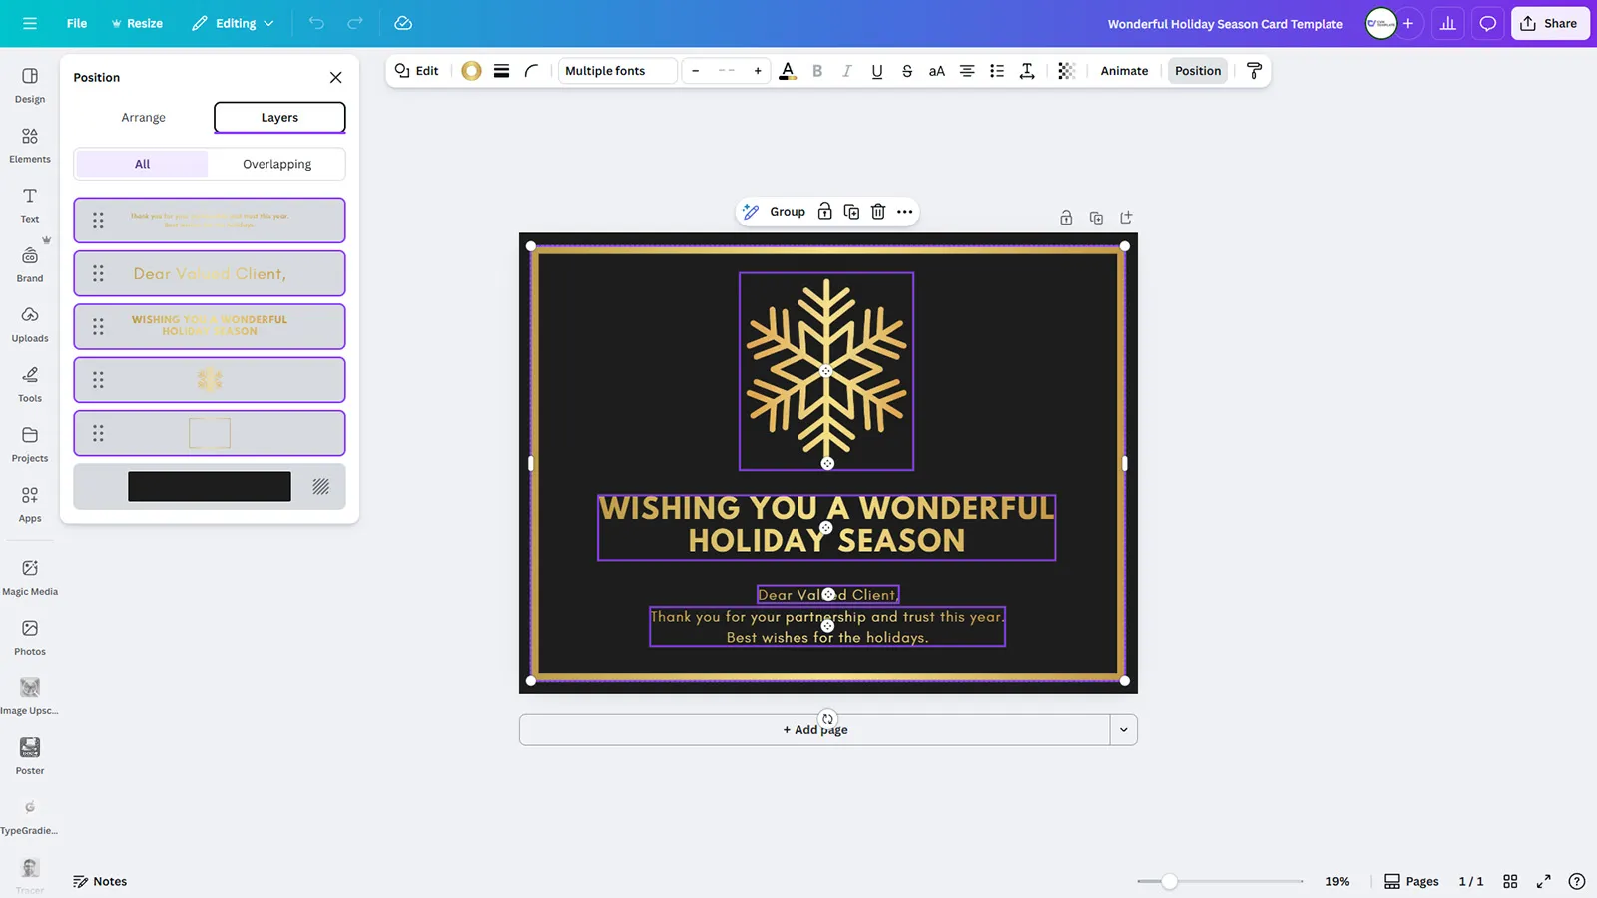
Task: Open the Elements panel
Action: [x=29, y=145]
